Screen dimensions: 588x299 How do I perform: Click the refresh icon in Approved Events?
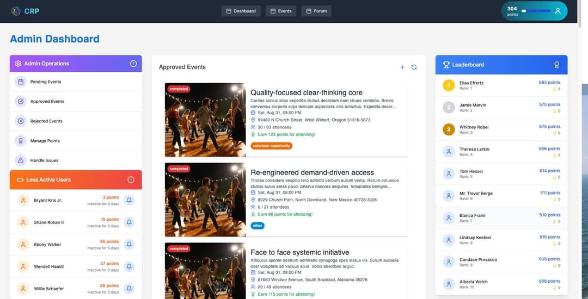click(414, 67)
